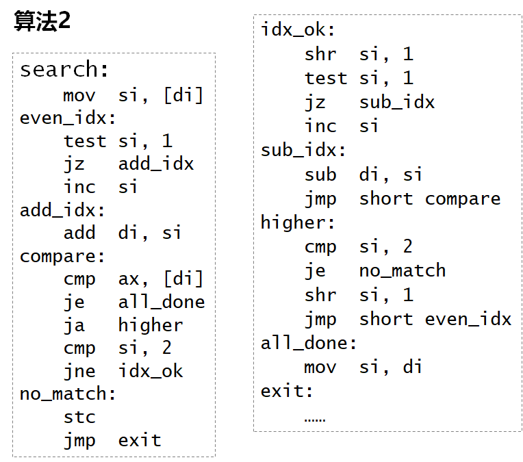Select the mov si, [di] instruction
This screenshot has height=462, width=523.
[133, 95]
